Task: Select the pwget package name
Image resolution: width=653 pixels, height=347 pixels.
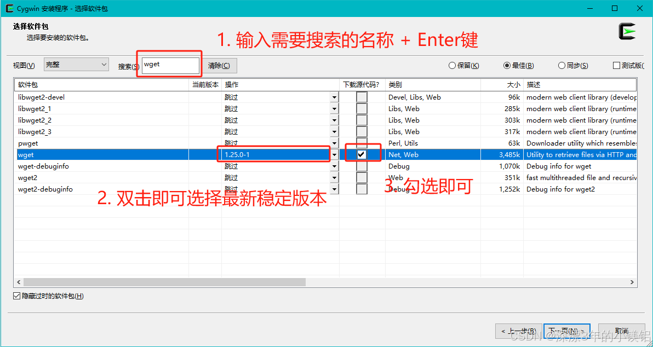Action: (28, 143)
